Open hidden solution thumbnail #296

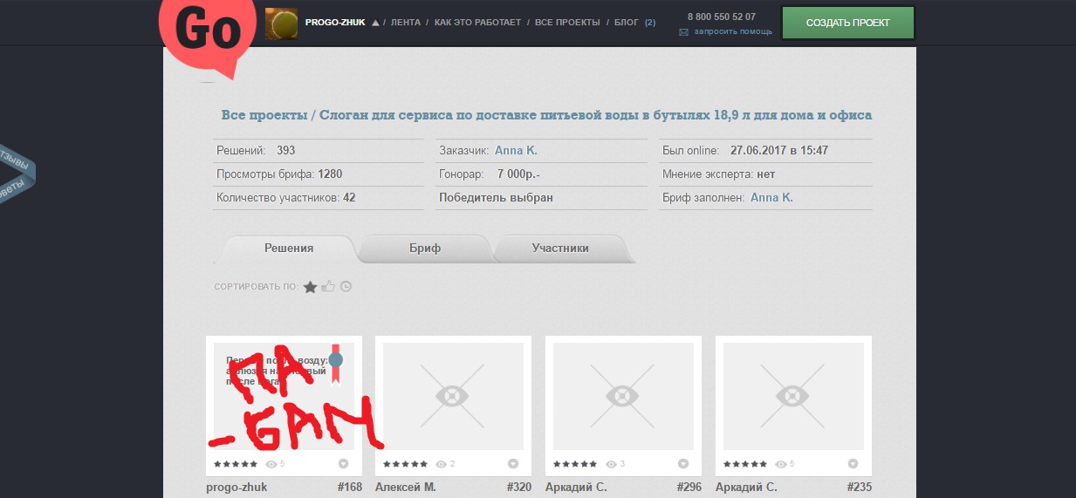coord(623,396)
